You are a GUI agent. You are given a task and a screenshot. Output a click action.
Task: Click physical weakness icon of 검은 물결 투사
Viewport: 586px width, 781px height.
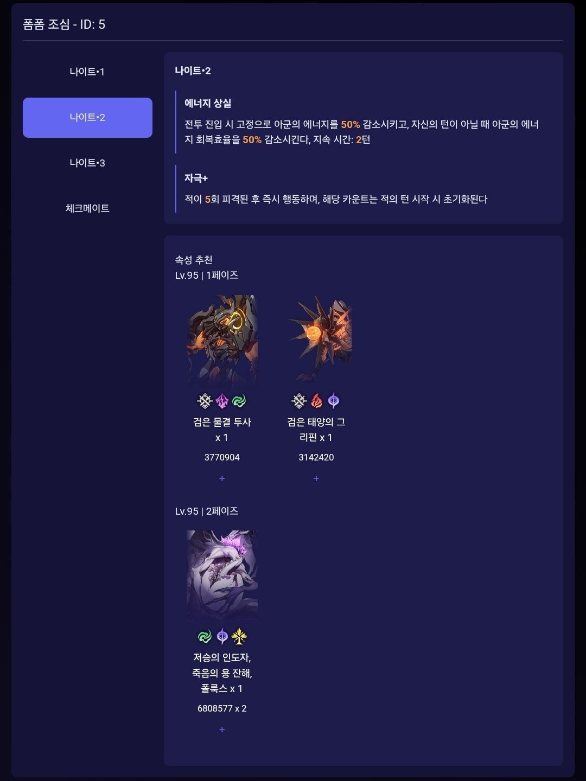point(205,401)
